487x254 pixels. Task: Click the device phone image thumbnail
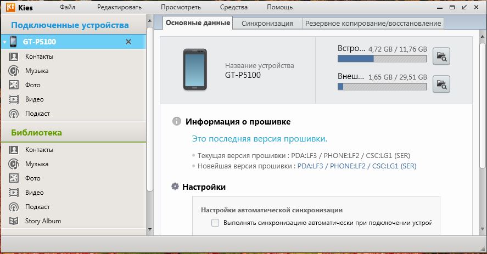tap(195, 70)
